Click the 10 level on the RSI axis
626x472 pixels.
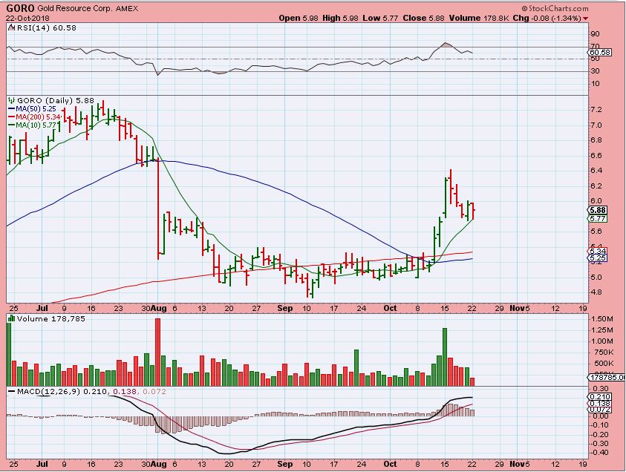(x=595, y=84)
